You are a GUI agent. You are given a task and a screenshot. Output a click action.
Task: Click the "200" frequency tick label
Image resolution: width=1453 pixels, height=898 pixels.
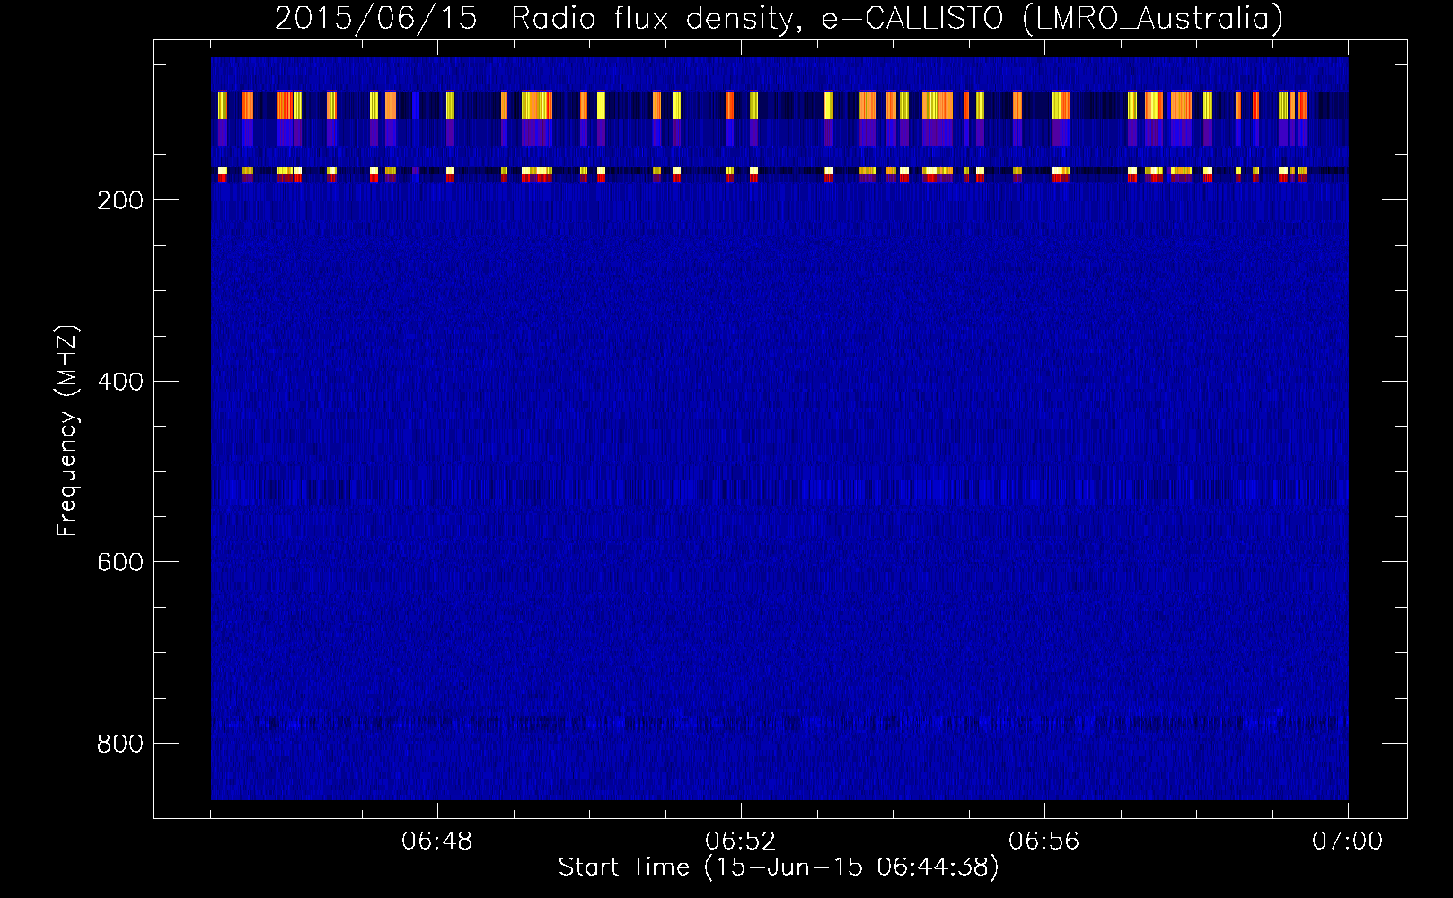(120, 200)
